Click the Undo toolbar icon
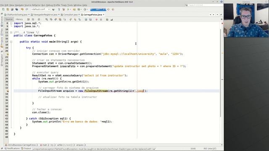The width and height of the screenshot is (269, 151). tap(22, 9)
